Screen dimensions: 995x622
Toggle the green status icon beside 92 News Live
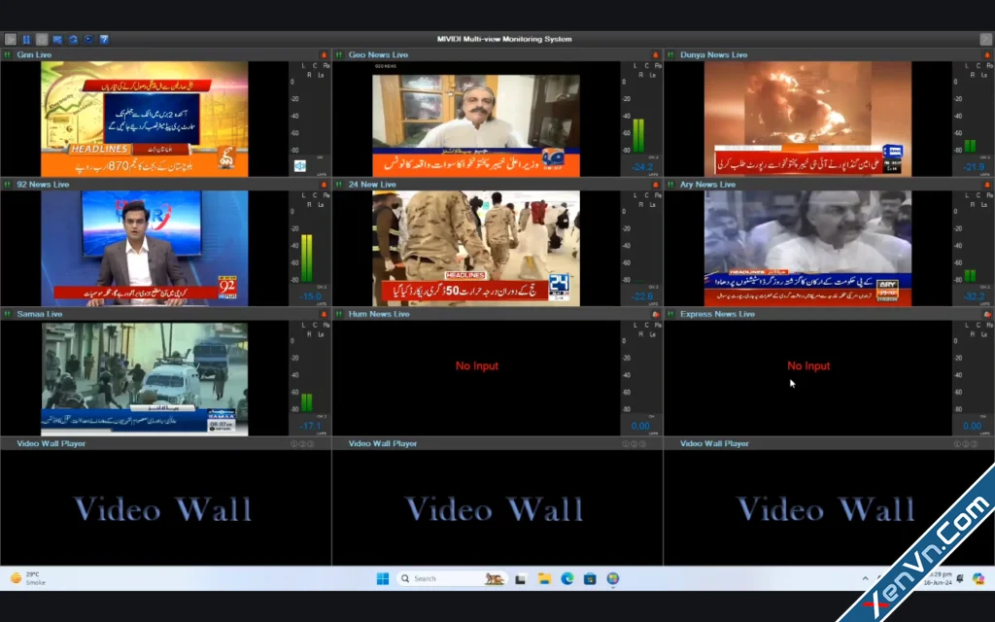(x=8, y=185)
